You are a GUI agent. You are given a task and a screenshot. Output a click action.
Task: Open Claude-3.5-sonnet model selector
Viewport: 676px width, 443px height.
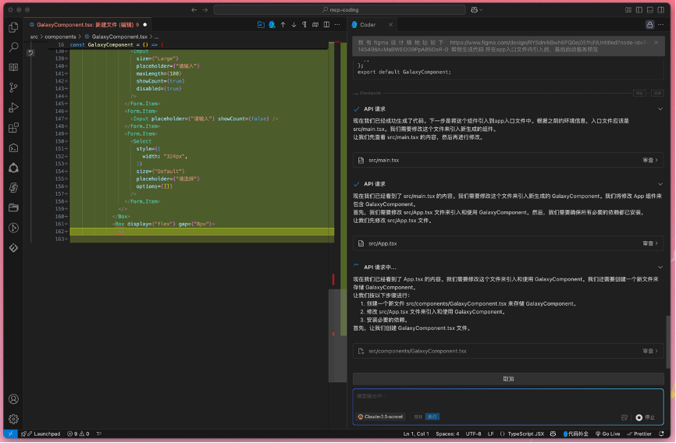[x=381, y=416]
